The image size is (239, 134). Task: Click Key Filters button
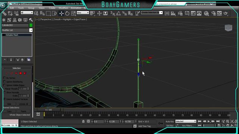[x=188, y=126]
